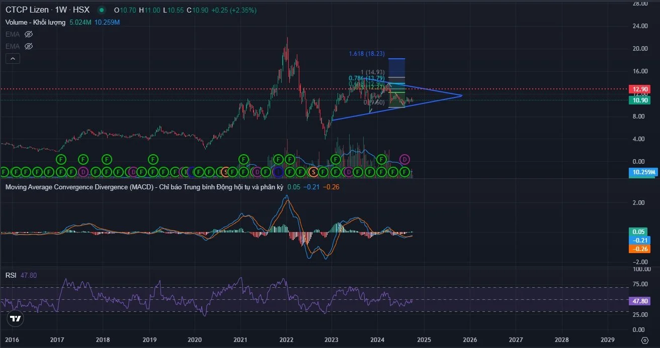Click the raised F marker above 2021
The image size is (660, 348).
click(243, 159)
